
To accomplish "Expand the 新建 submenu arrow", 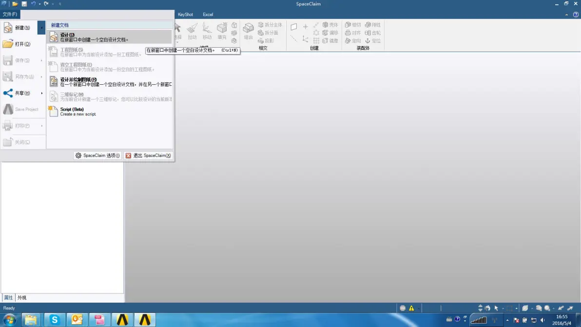I will pyautogui.click(x=41, y=28).
